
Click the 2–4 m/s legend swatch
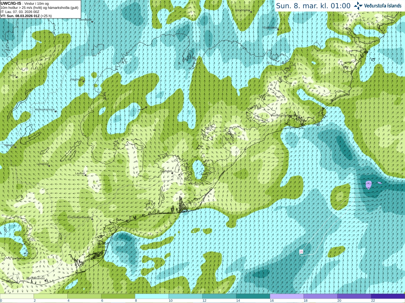click(51, 296)
